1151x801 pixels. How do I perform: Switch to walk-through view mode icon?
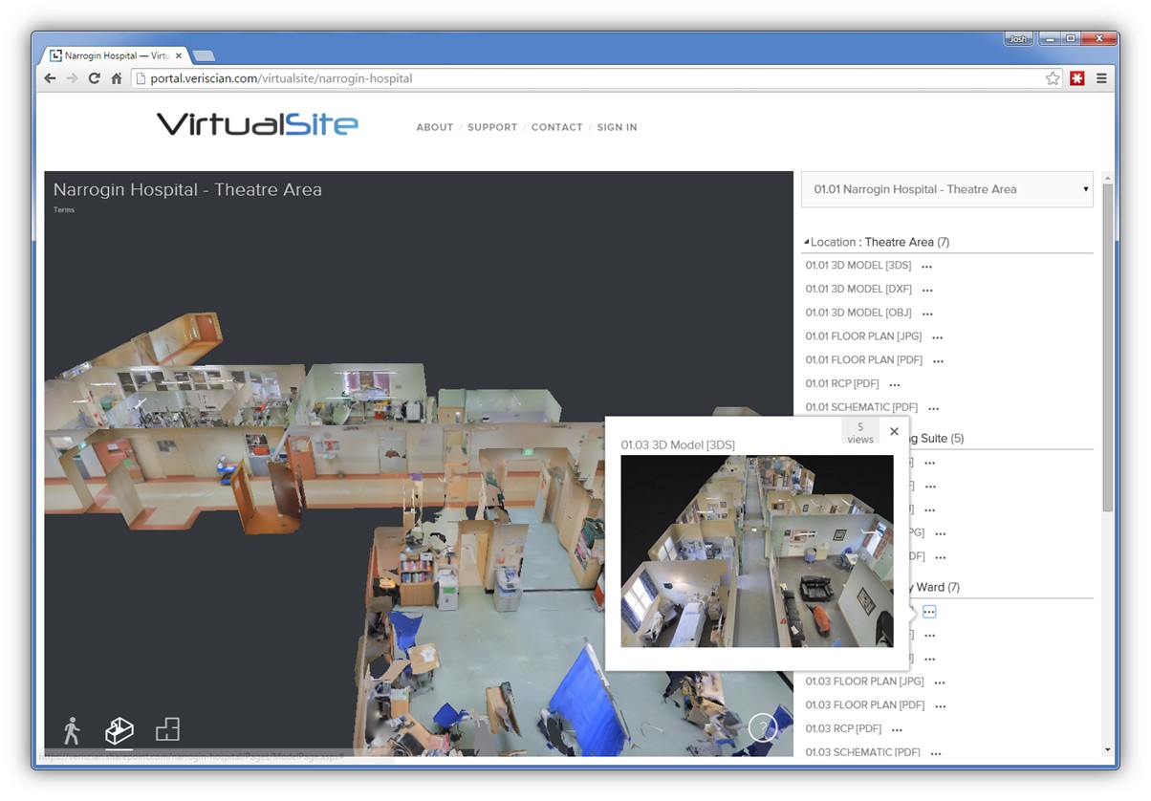click(72, 730)
